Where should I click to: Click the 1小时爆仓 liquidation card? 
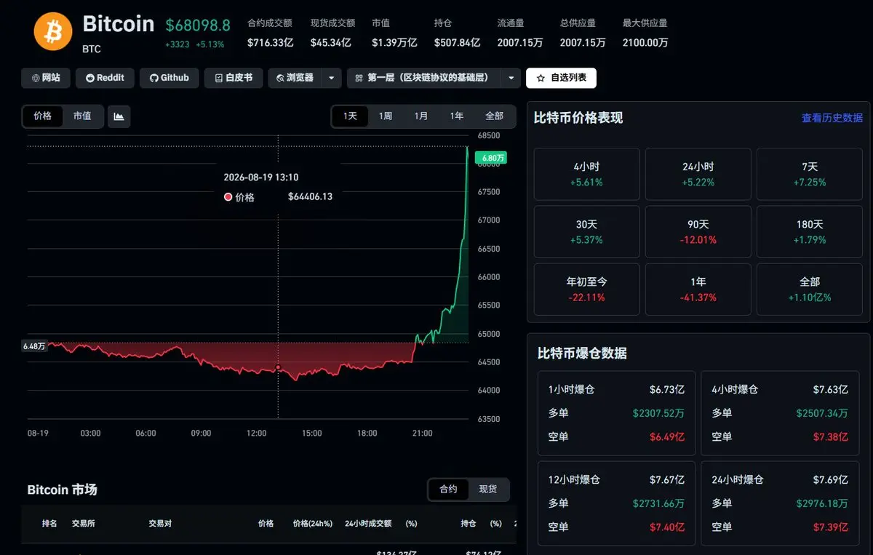tap(616, 413)
